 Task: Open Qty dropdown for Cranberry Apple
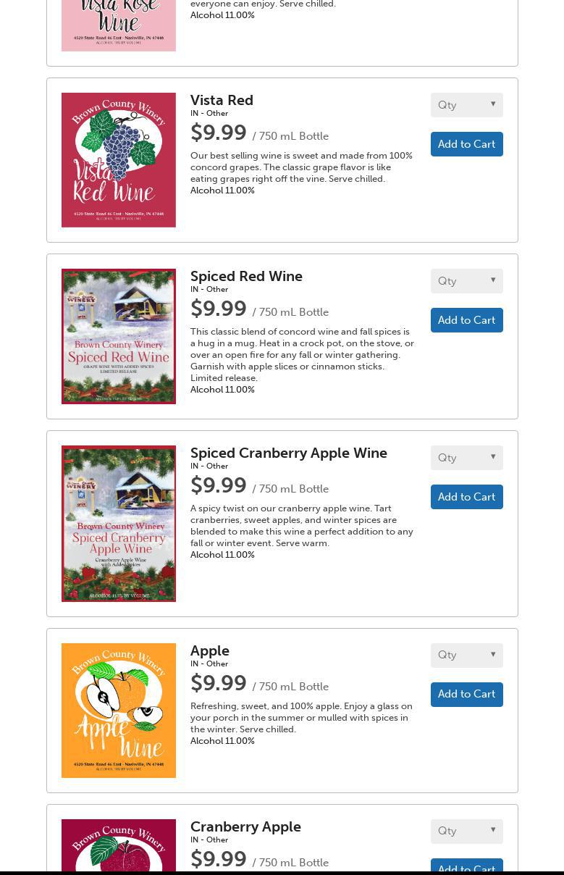466,831
